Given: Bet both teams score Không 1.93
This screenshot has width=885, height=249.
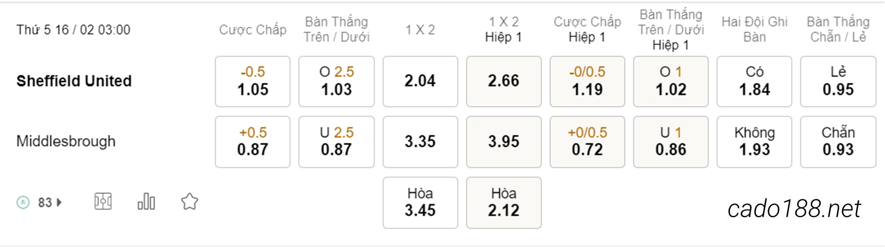Looking at the screenshot, I should (x=755, y=142).
